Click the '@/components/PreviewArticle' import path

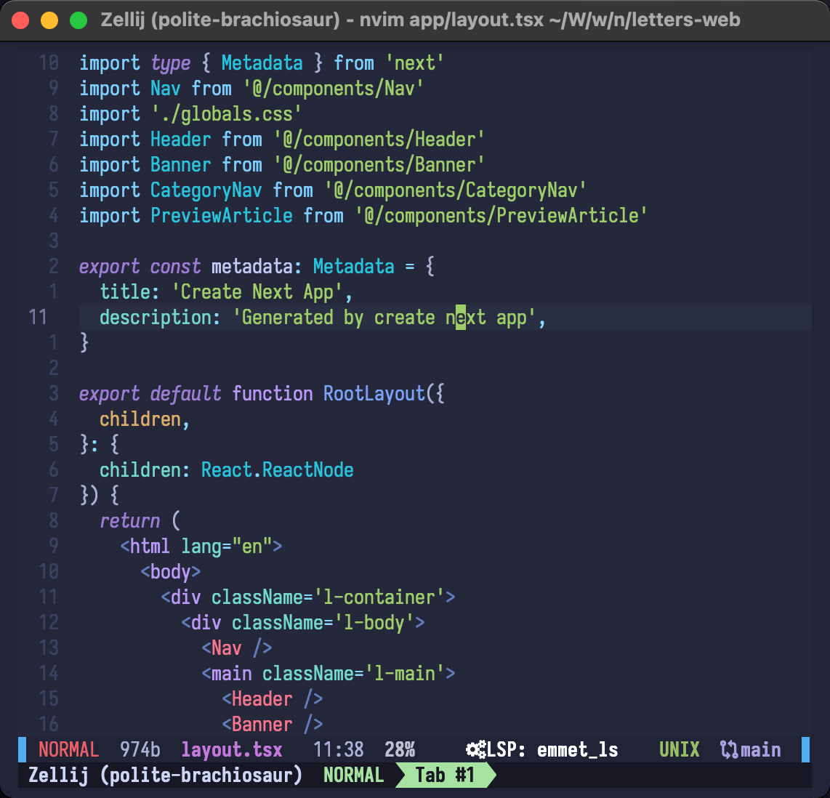501,216
